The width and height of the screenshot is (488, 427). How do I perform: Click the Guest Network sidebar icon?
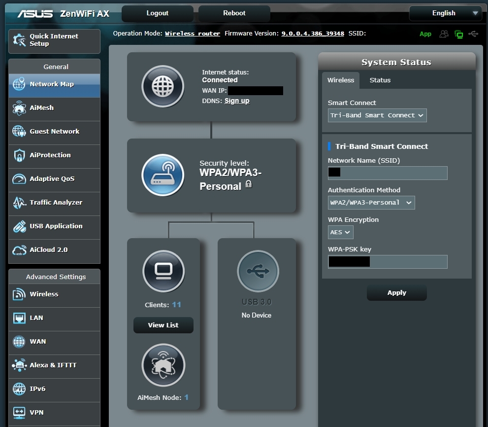point(19,131)
